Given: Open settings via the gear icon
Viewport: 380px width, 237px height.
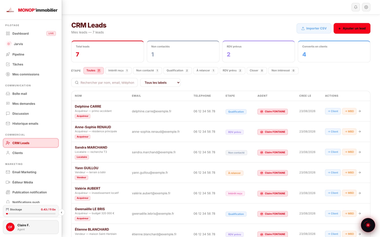Looking at the screenshot, I should click(x=366, y=7).
